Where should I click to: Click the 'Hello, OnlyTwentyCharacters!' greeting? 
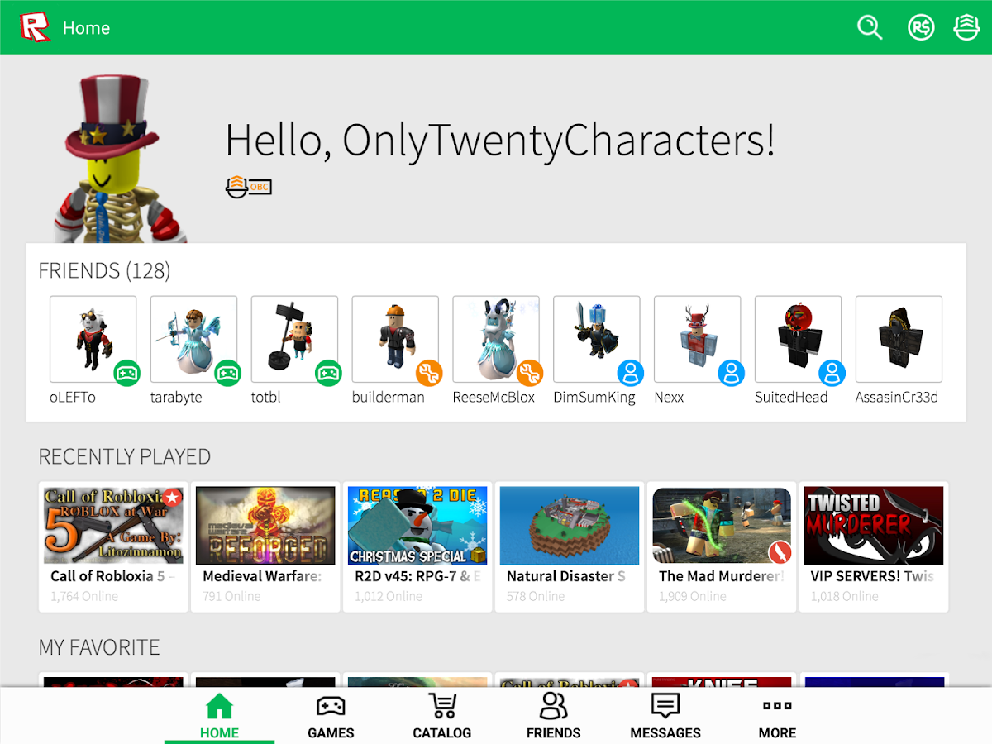pyautogui.click(x=500, y=140)
